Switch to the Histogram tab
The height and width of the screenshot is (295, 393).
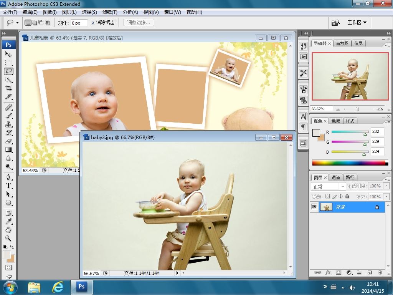tap(342, 43)
